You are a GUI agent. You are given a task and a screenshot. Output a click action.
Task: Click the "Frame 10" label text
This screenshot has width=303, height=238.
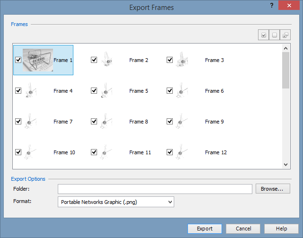coord(64,152)
